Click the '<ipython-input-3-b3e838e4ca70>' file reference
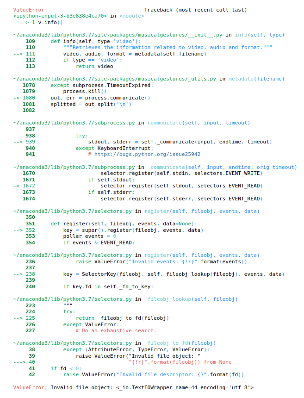This screenshot has width=304, height=398. click(60, 16)
